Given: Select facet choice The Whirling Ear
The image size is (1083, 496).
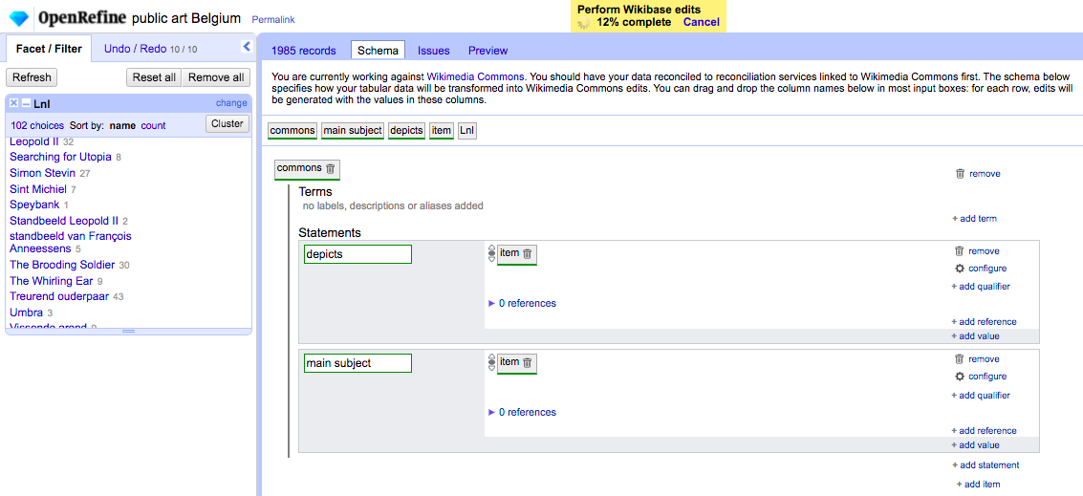Looking at the screenshot, I should [52, 280].
